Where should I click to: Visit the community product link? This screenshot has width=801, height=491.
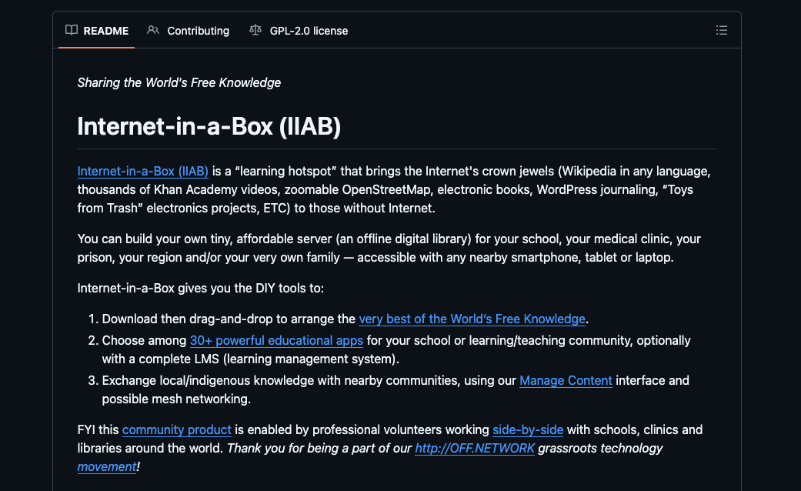click(x=177, y=429)
